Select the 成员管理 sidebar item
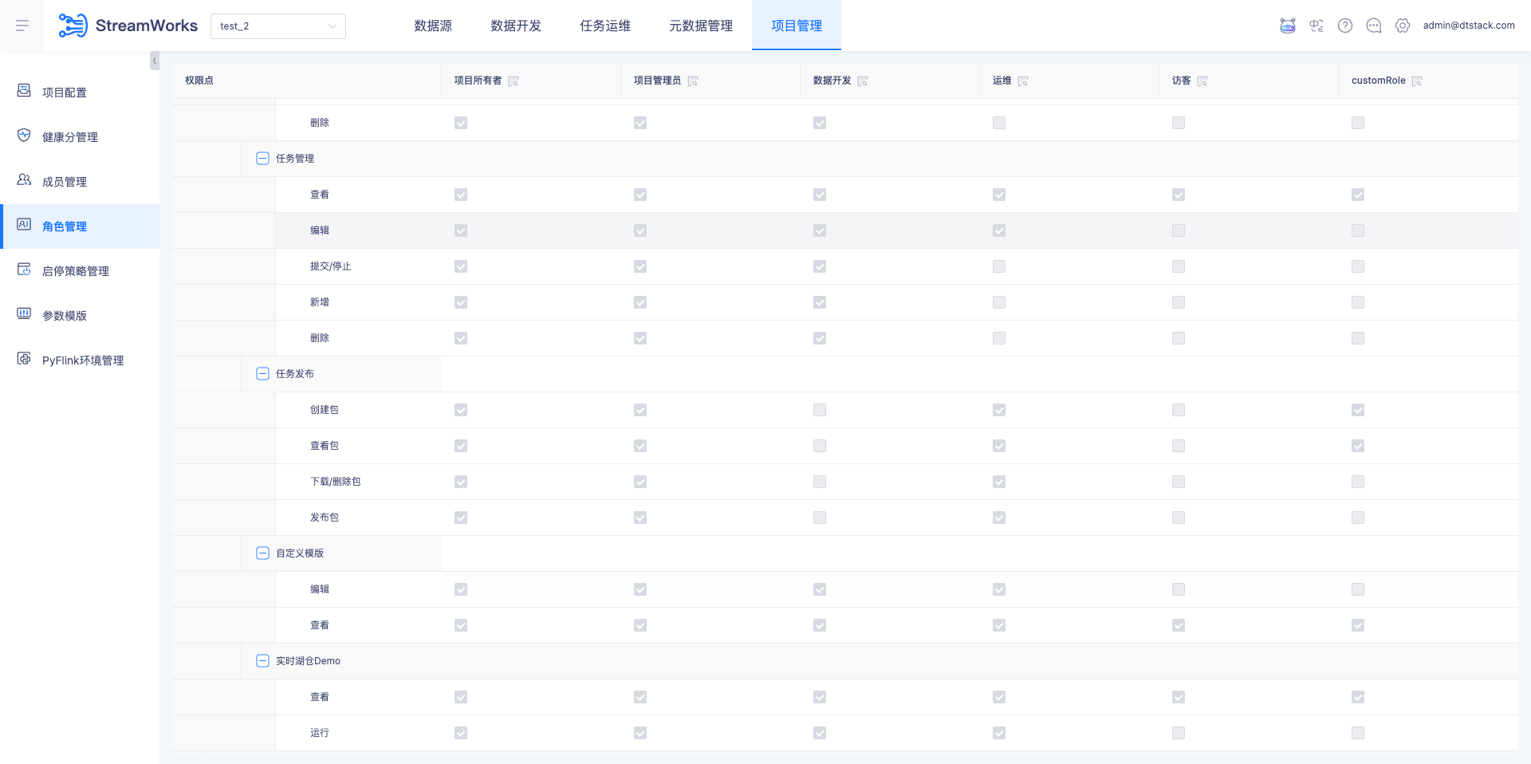 pyautogui.click(x=65, y=181)
